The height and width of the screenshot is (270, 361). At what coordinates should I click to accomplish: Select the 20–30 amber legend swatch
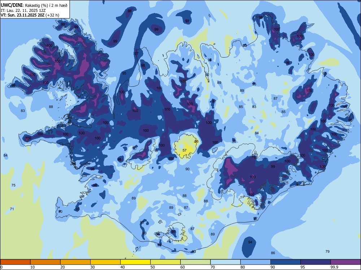pyautogui.click(x=75, y=262)
